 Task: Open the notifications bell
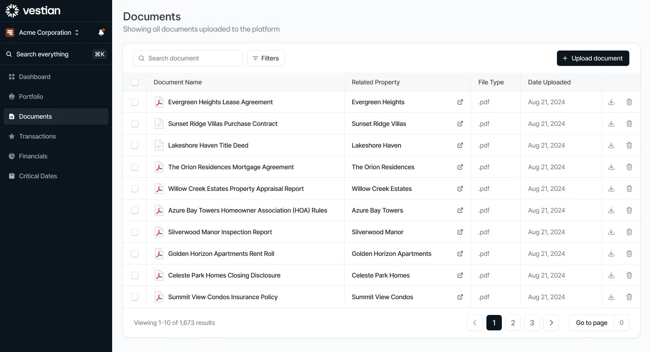tap(101, 32)
